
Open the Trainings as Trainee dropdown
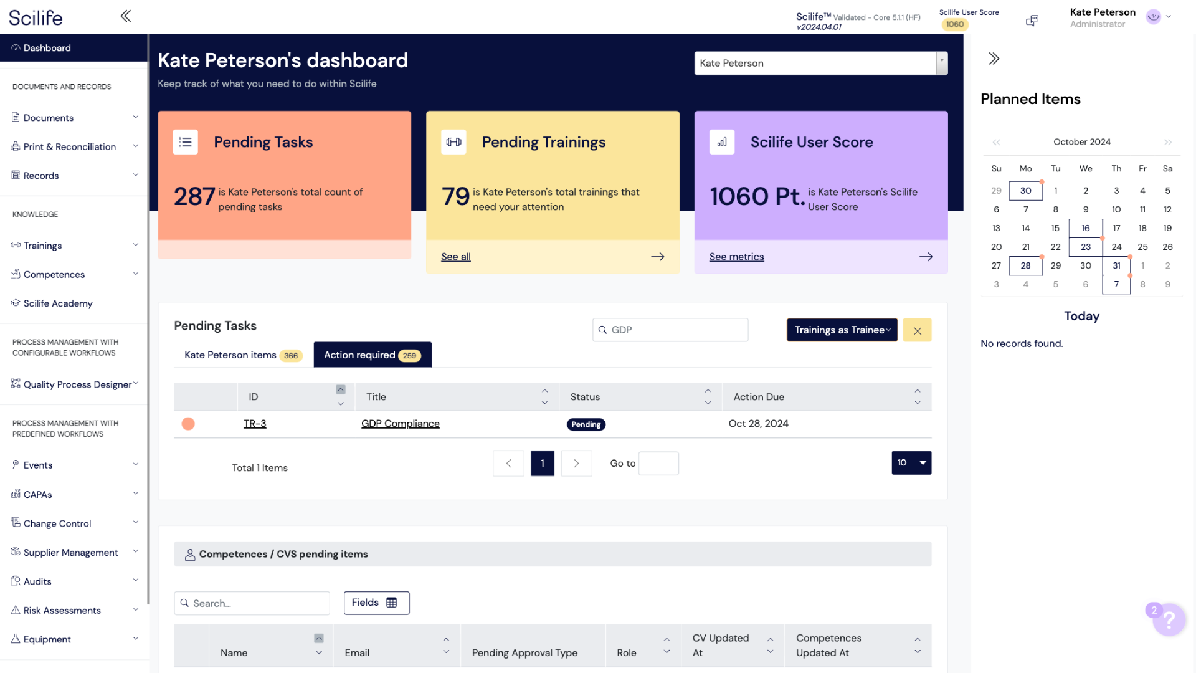point(842,330)
